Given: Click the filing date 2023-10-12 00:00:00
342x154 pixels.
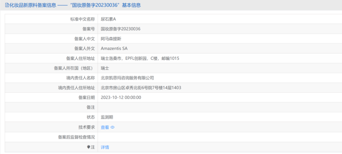Looking at the screenshot, I should [121, 98].
